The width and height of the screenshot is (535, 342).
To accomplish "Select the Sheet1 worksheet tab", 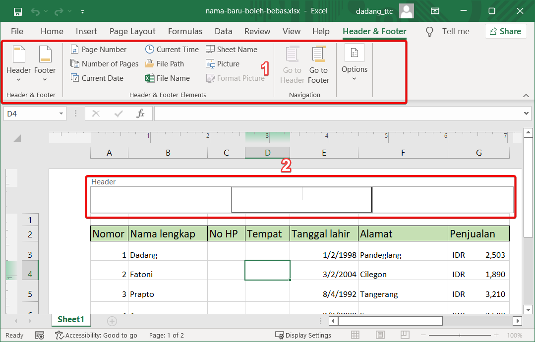I will tap(71, 320).
